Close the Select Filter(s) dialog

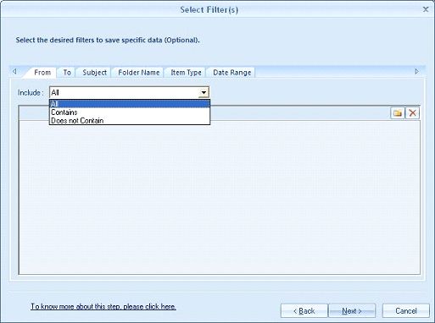pos(426,9)
